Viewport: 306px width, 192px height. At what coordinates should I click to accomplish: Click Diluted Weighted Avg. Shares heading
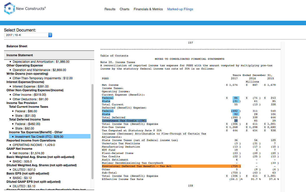tap(42, 165)
